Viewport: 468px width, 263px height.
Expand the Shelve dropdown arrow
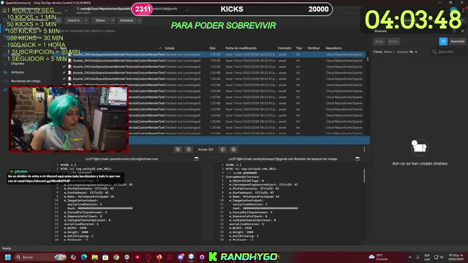(x=113, y=20)
